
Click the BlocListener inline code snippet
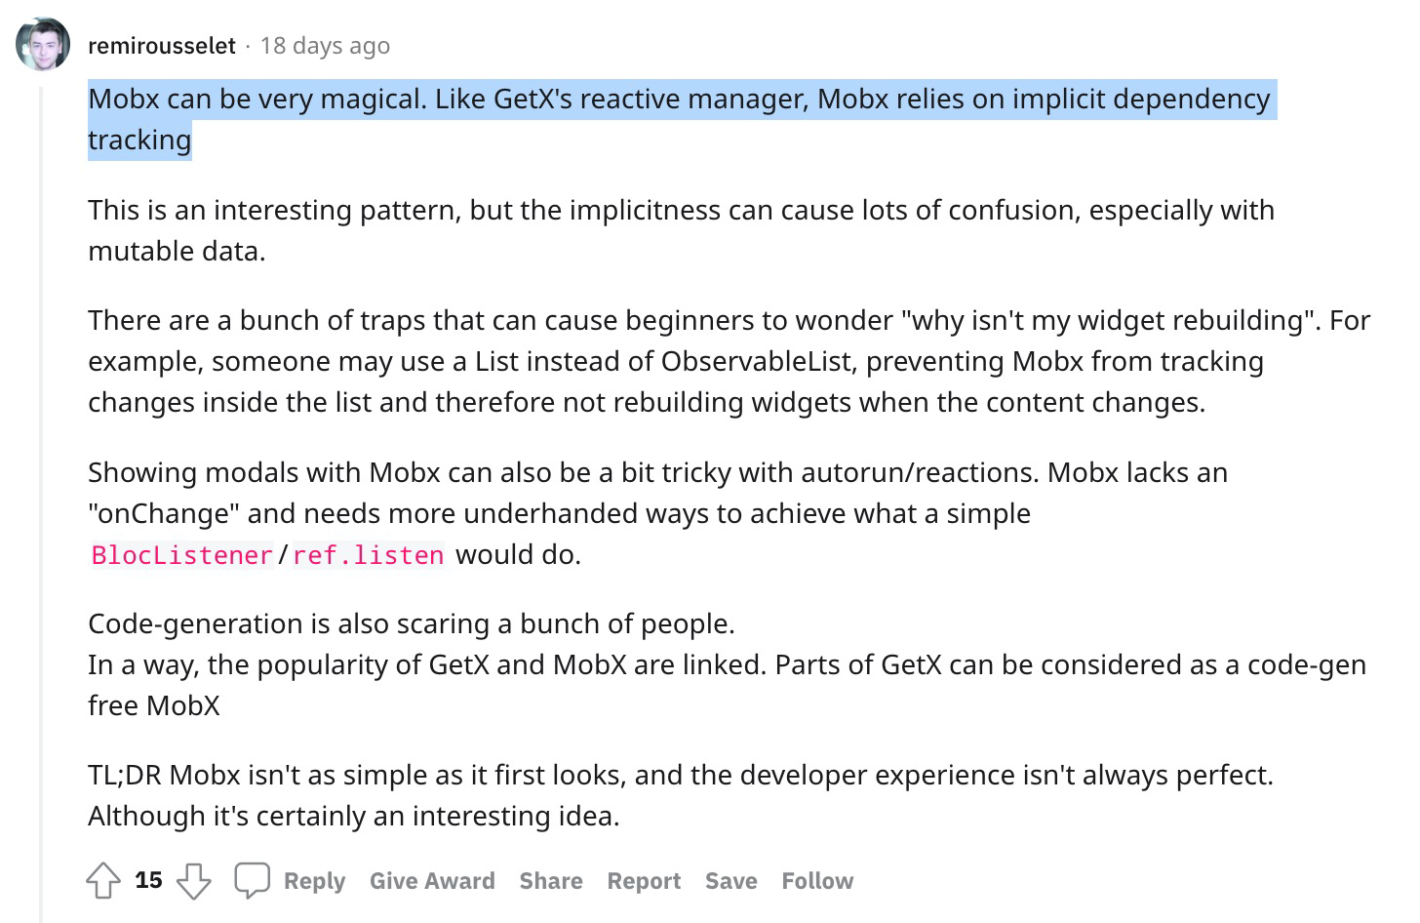(181, 555)
